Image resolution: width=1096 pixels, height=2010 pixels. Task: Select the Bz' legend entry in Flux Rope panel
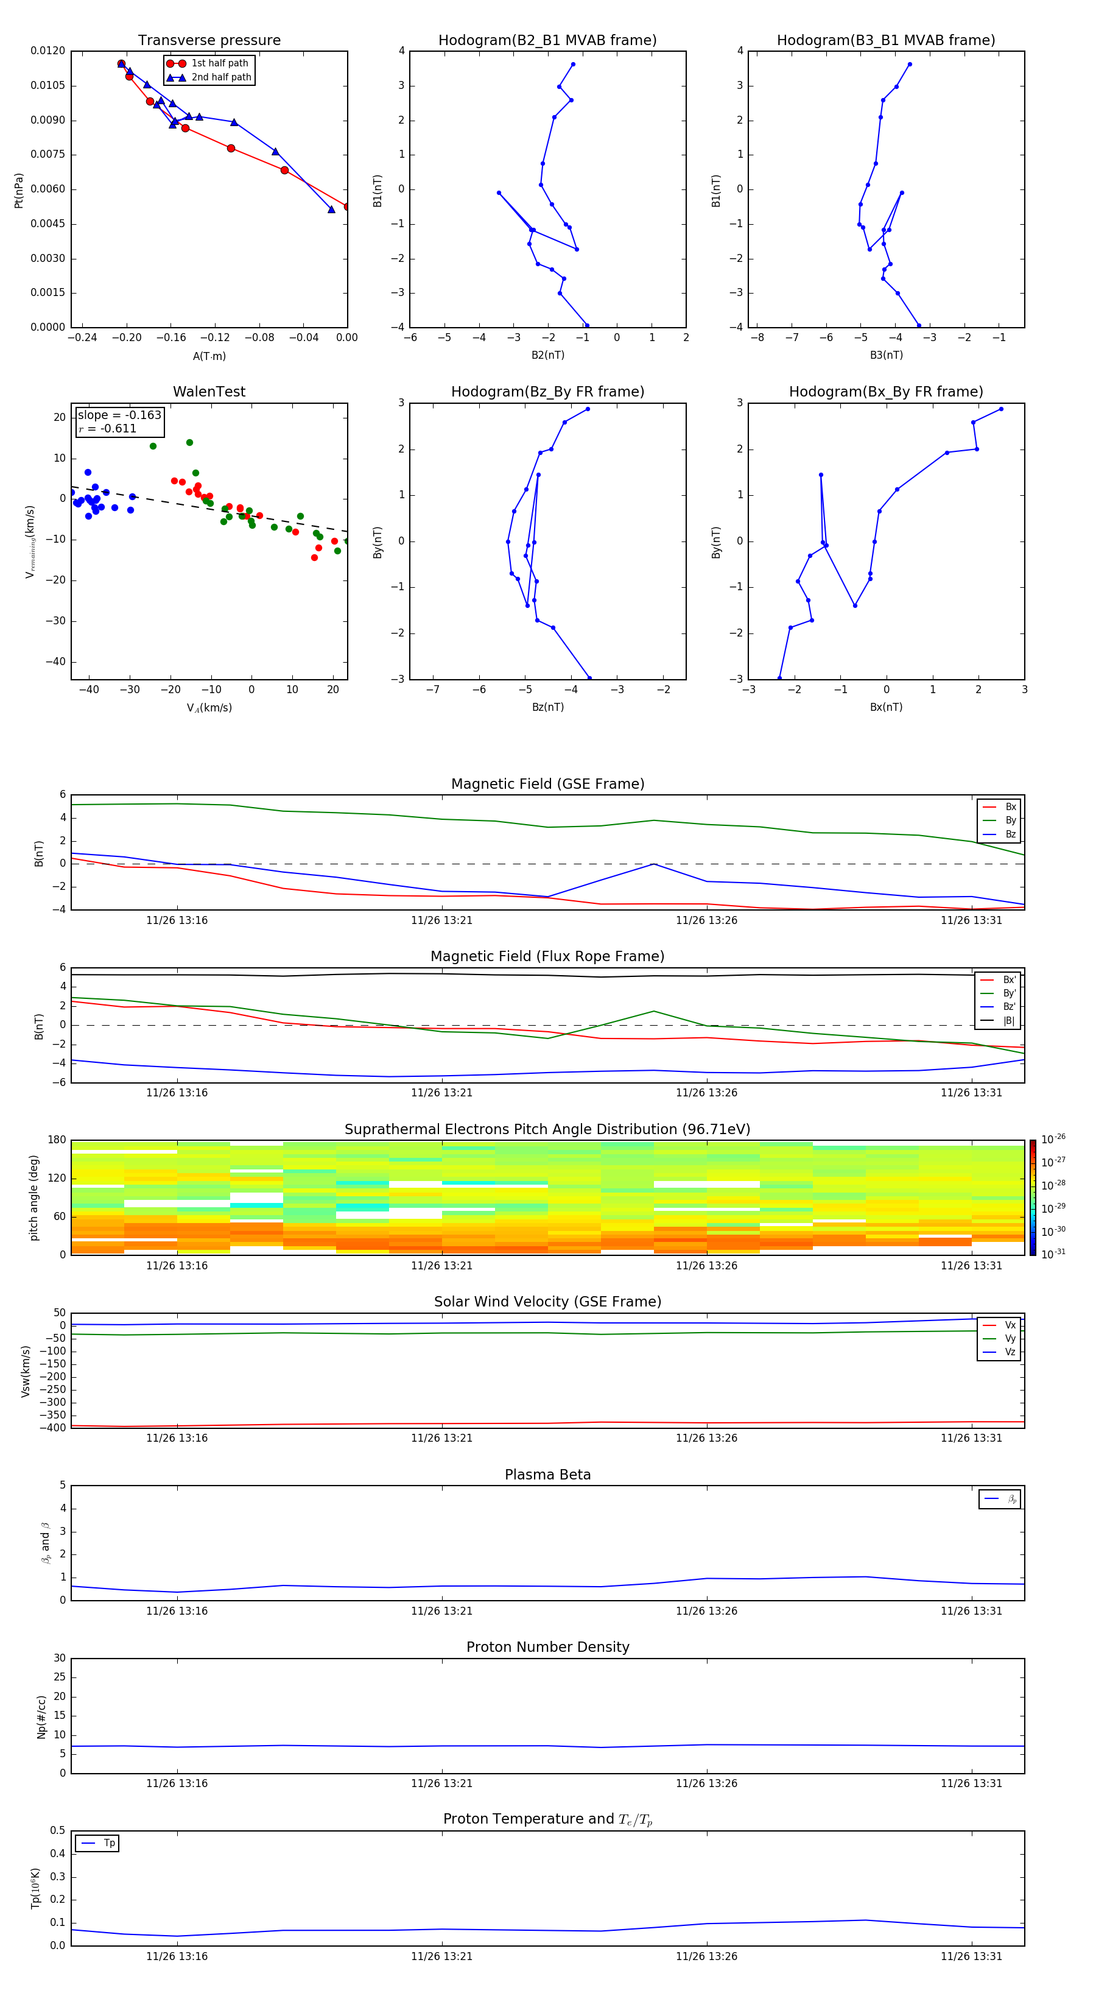(x=999, y=1007)
